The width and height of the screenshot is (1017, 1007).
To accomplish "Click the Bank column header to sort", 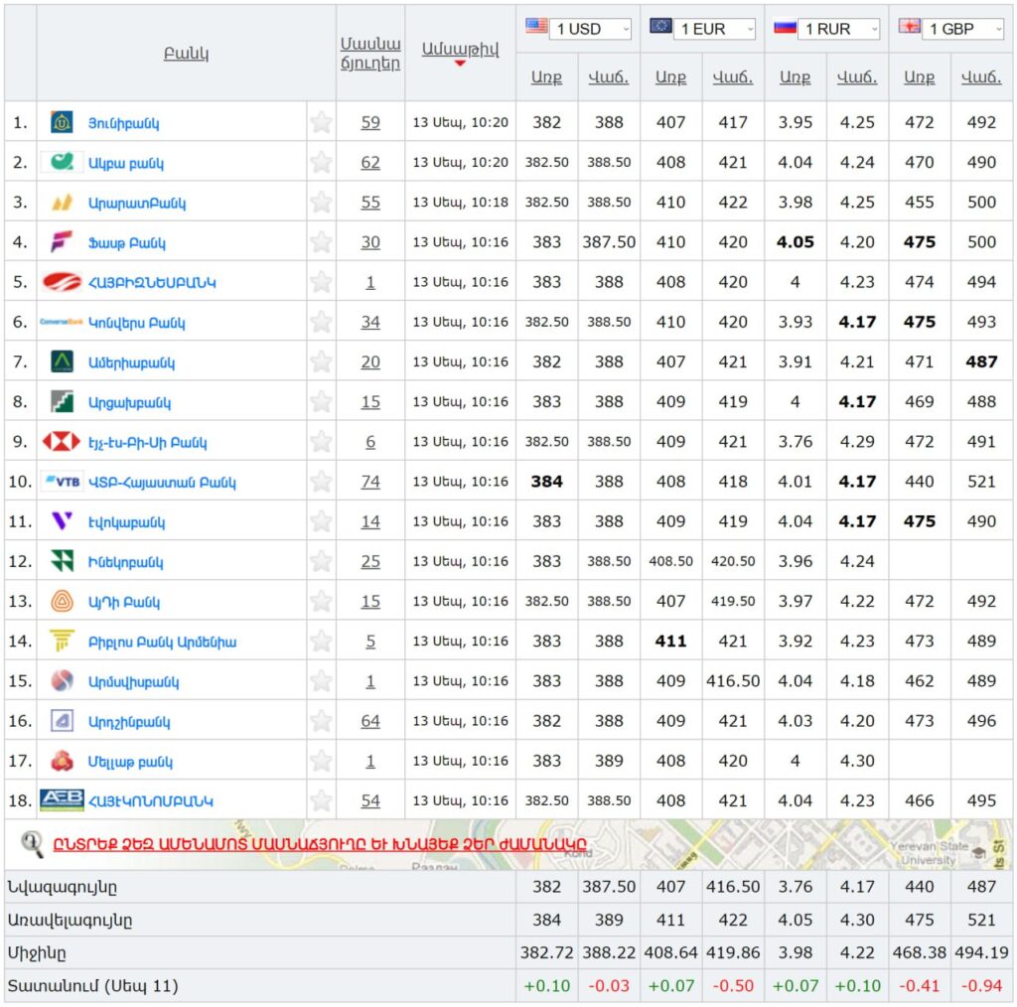I will click(186, 54).
